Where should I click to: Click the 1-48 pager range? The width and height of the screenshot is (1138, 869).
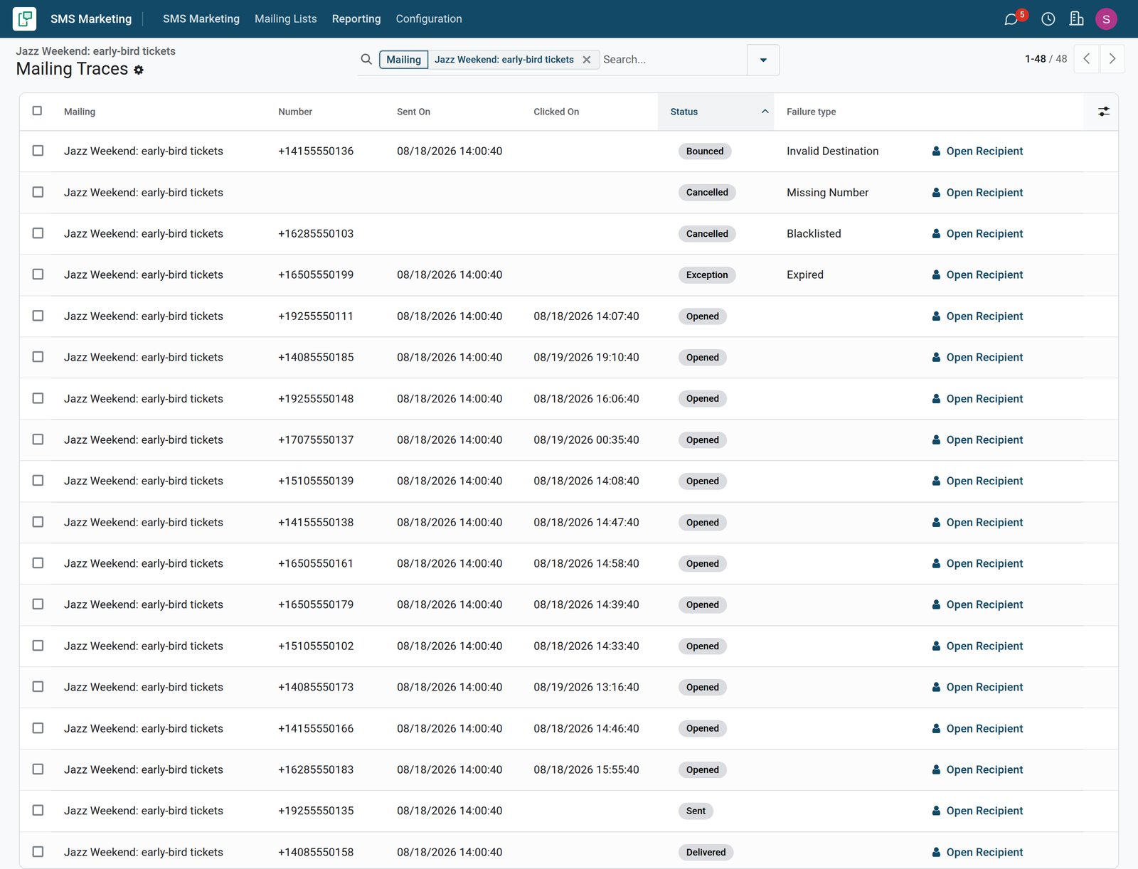[x=1035, y=59]
